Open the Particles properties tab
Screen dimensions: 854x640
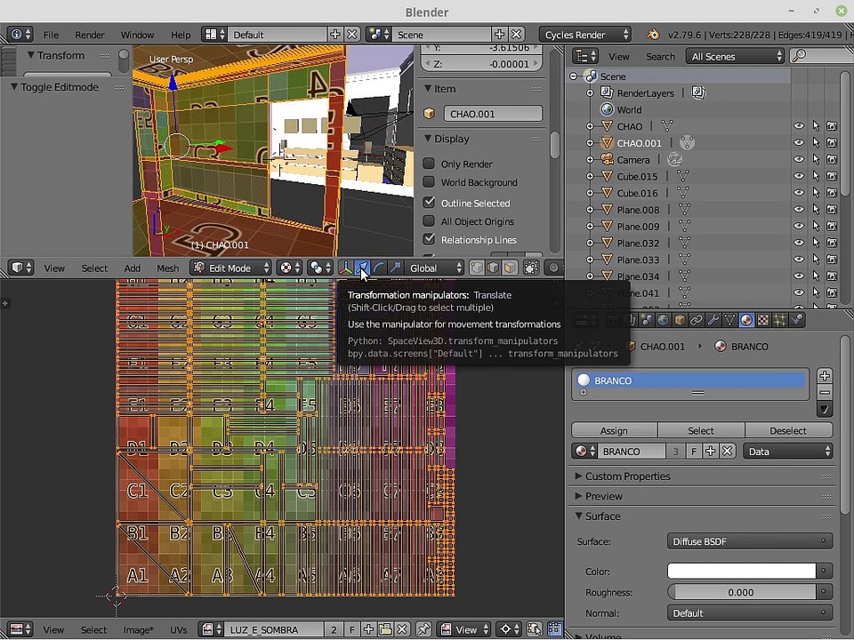click(x=779, y=320)
